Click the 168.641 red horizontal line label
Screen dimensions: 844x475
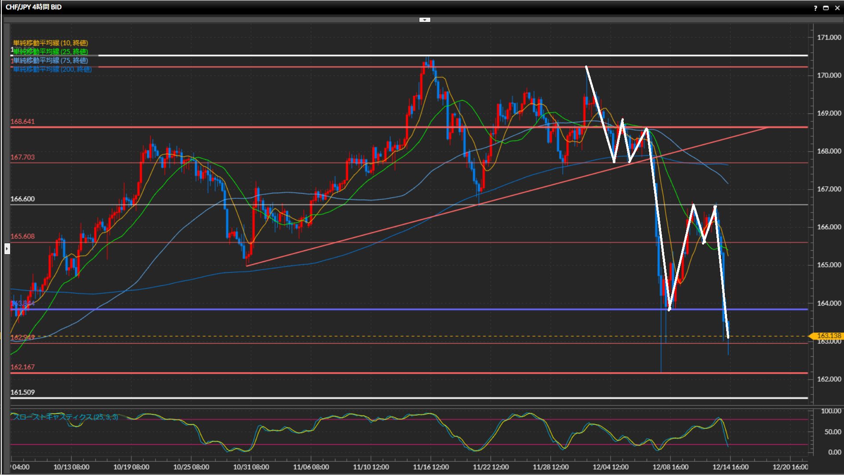tap(22, 121)
